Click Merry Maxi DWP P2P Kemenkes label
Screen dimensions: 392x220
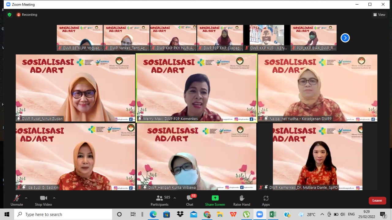point(170,119)
